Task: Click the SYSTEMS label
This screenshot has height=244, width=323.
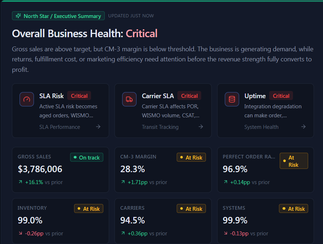Action: pyautogui.click(x=234, y=208)
